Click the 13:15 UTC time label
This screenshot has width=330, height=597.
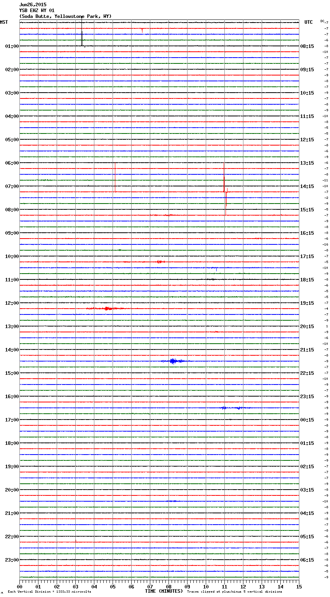pos(307,163)
